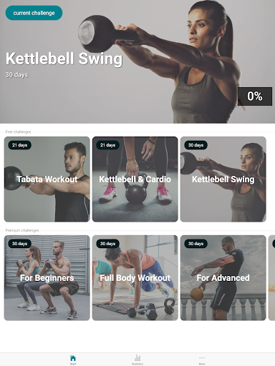Click the 30 days badge on Kettlebell Swing card
Screen dimensions: 275x366
click(x=196, y=145)
